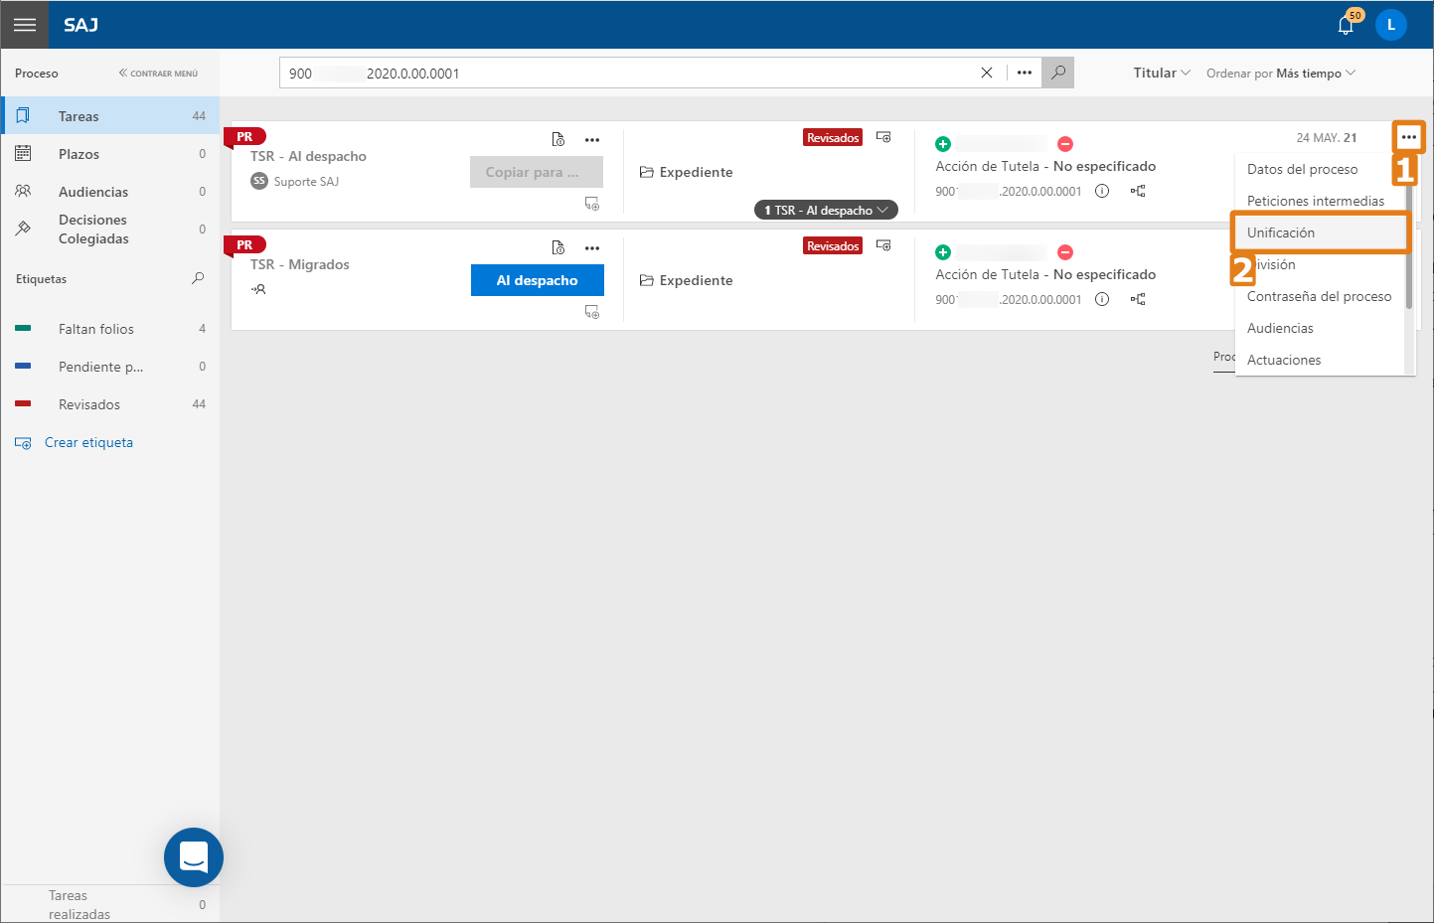
Task: Assign user icon on TSR - Migrados card
Action: [258, 289]
